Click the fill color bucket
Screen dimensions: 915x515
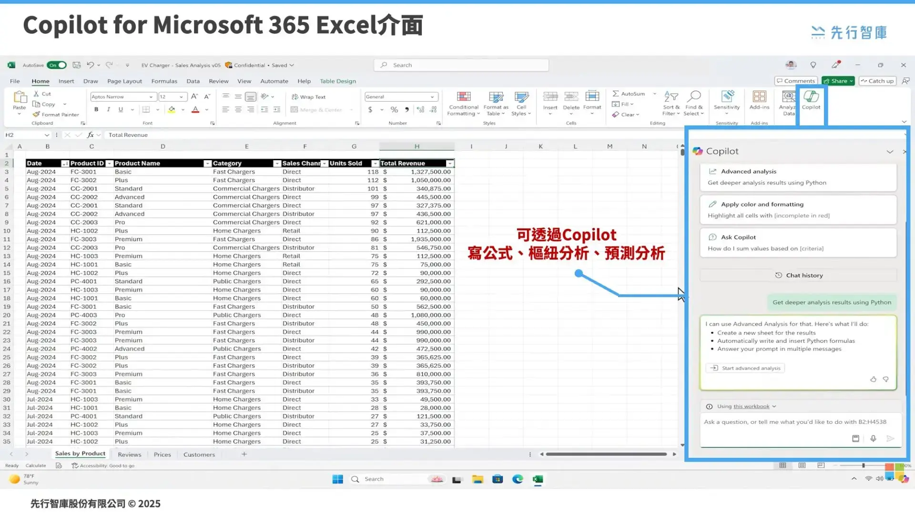172,110
